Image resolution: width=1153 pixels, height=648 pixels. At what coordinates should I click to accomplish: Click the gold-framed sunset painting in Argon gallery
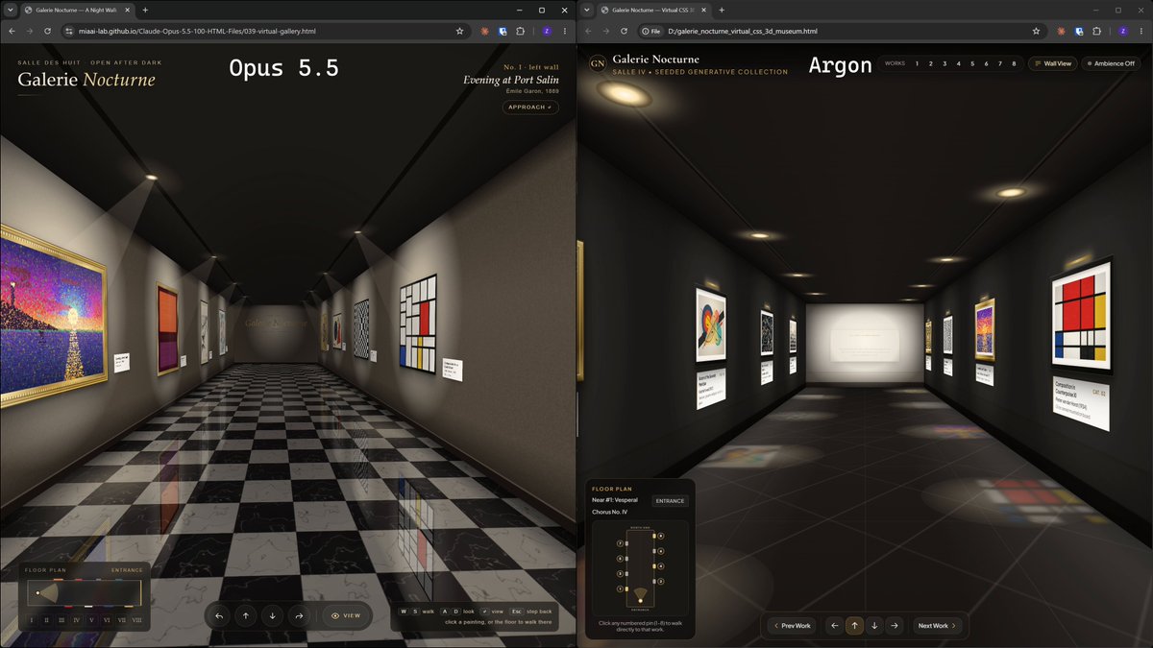[985, 330]
